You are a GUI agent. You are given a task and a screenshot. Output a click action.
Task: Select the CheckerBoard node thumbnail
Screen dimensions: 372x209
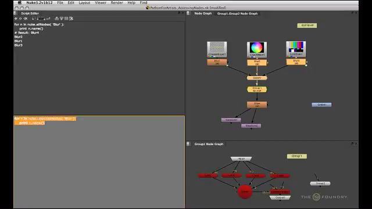click(x=217, y=49)
